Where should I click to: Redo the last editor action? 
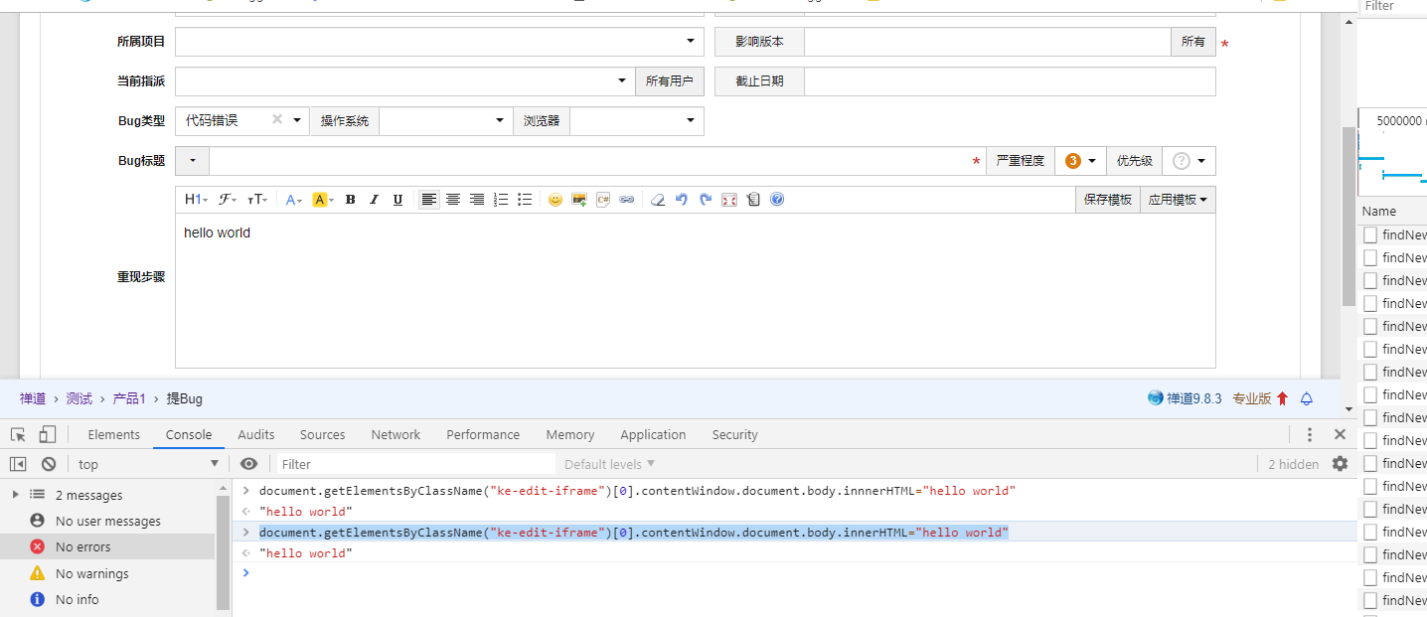[x=706, y=200]
